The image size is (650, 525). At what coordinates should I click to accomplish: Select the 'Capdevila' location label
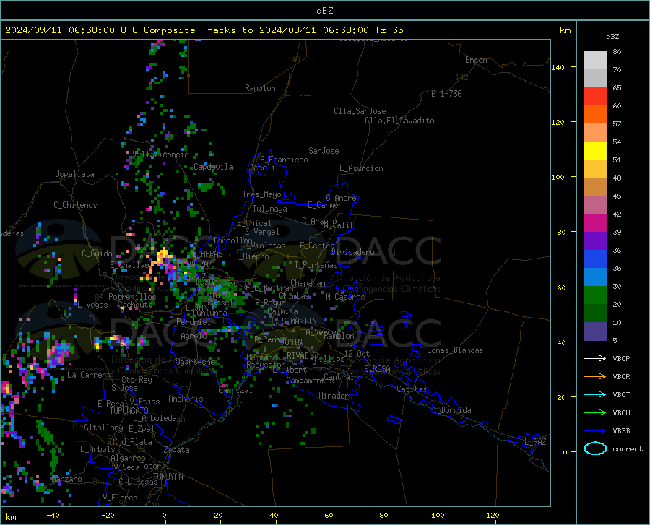[x=213, y=167]
